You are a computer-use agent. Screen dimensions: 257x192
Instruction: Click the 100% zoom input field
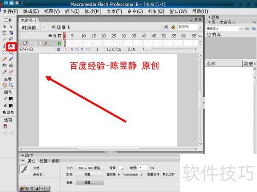(x=188, y=27)
